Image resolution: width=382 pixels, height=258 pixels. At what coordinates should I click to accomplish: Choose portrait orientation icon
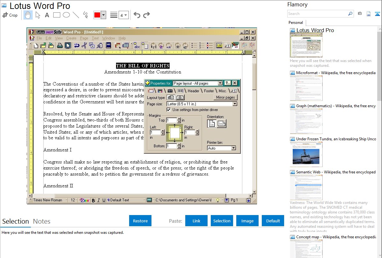pos(212,124)
